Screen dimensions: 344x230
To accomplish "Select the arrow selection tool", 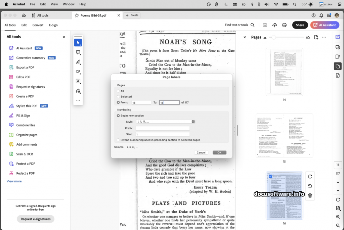I will [x=78, y=43].
